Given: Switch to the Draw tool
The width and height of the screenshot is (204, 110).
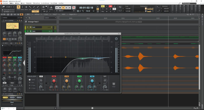Looking at the screenshot, I should [34, 7].
